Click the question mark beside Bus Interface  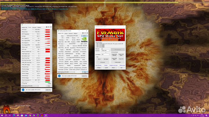(x=87, y=48)
